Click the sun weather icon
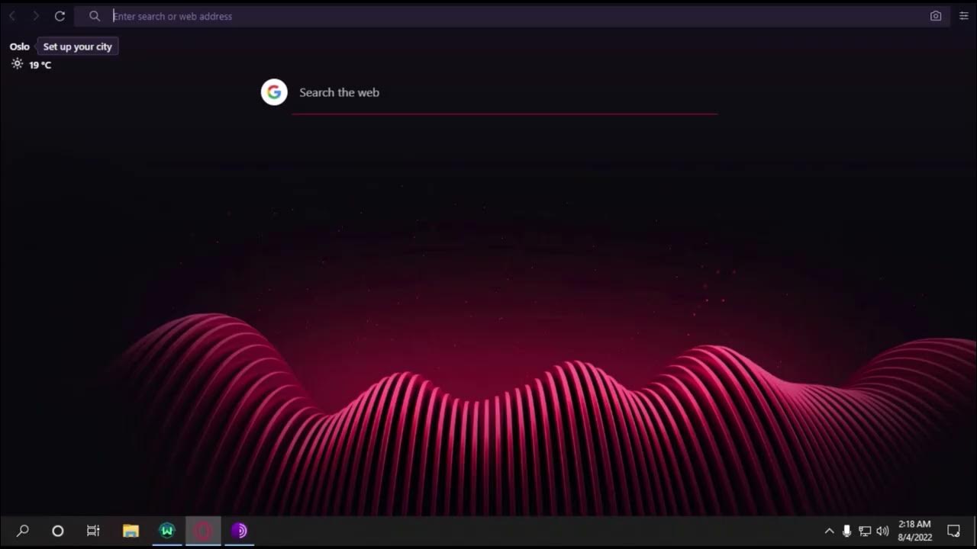 tap(17, 64)
